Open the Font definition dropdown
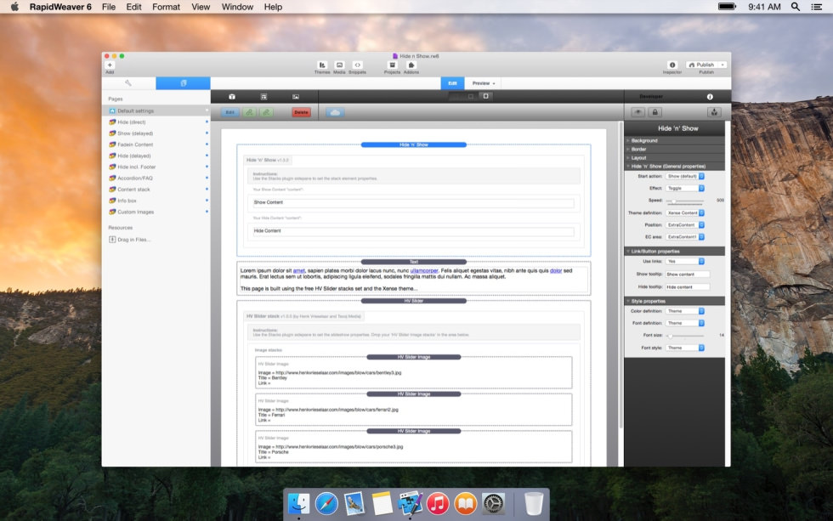Viewport: 833px width, 521px height. [685, 324]
